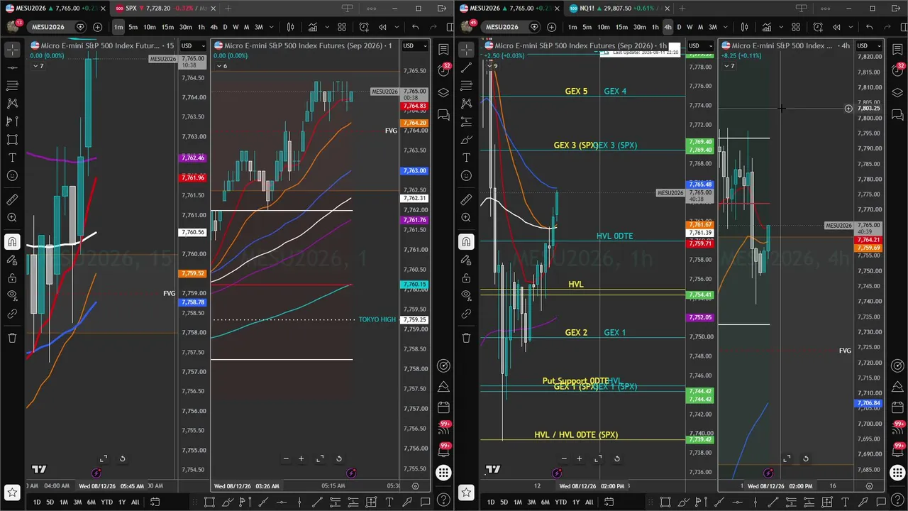Toggle Magnet mode in right window sidebar
This screenshot has height=511, width=908.
pos(466,242)
